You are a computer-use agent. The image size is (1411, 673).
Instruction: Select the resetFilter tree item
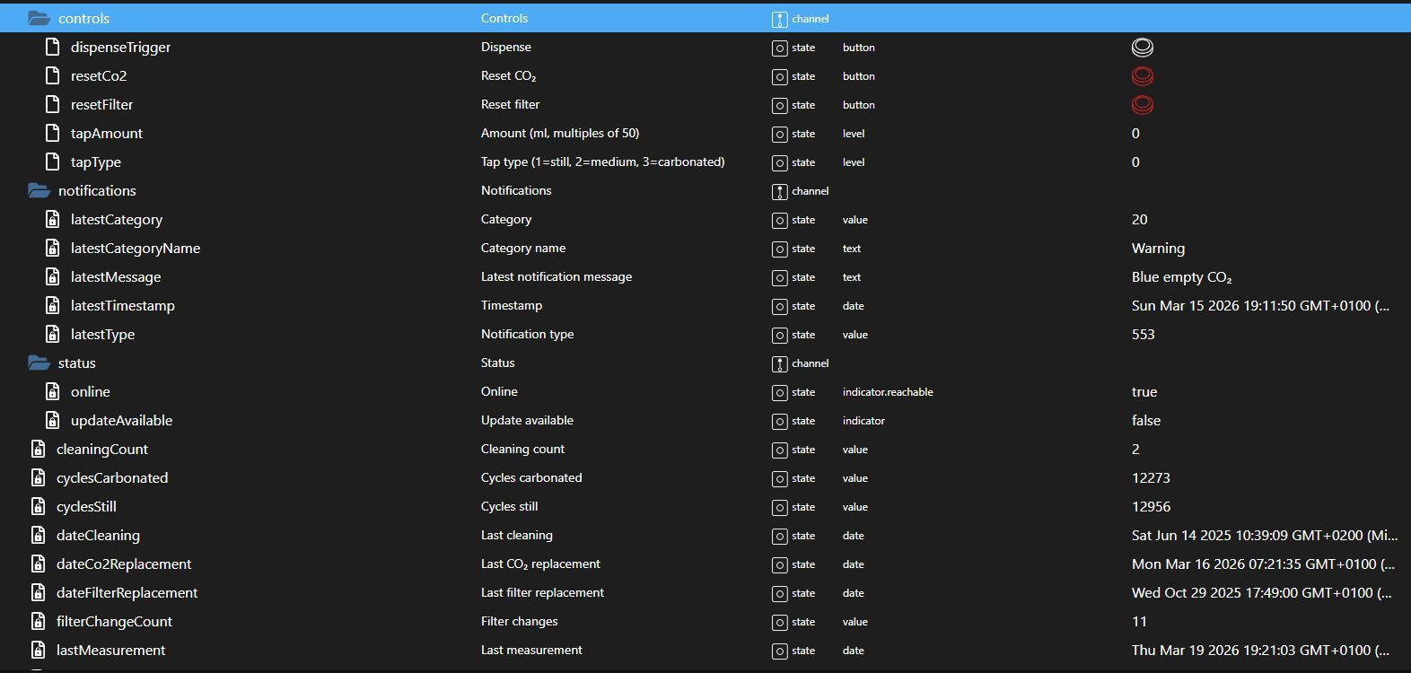(101, 105)
